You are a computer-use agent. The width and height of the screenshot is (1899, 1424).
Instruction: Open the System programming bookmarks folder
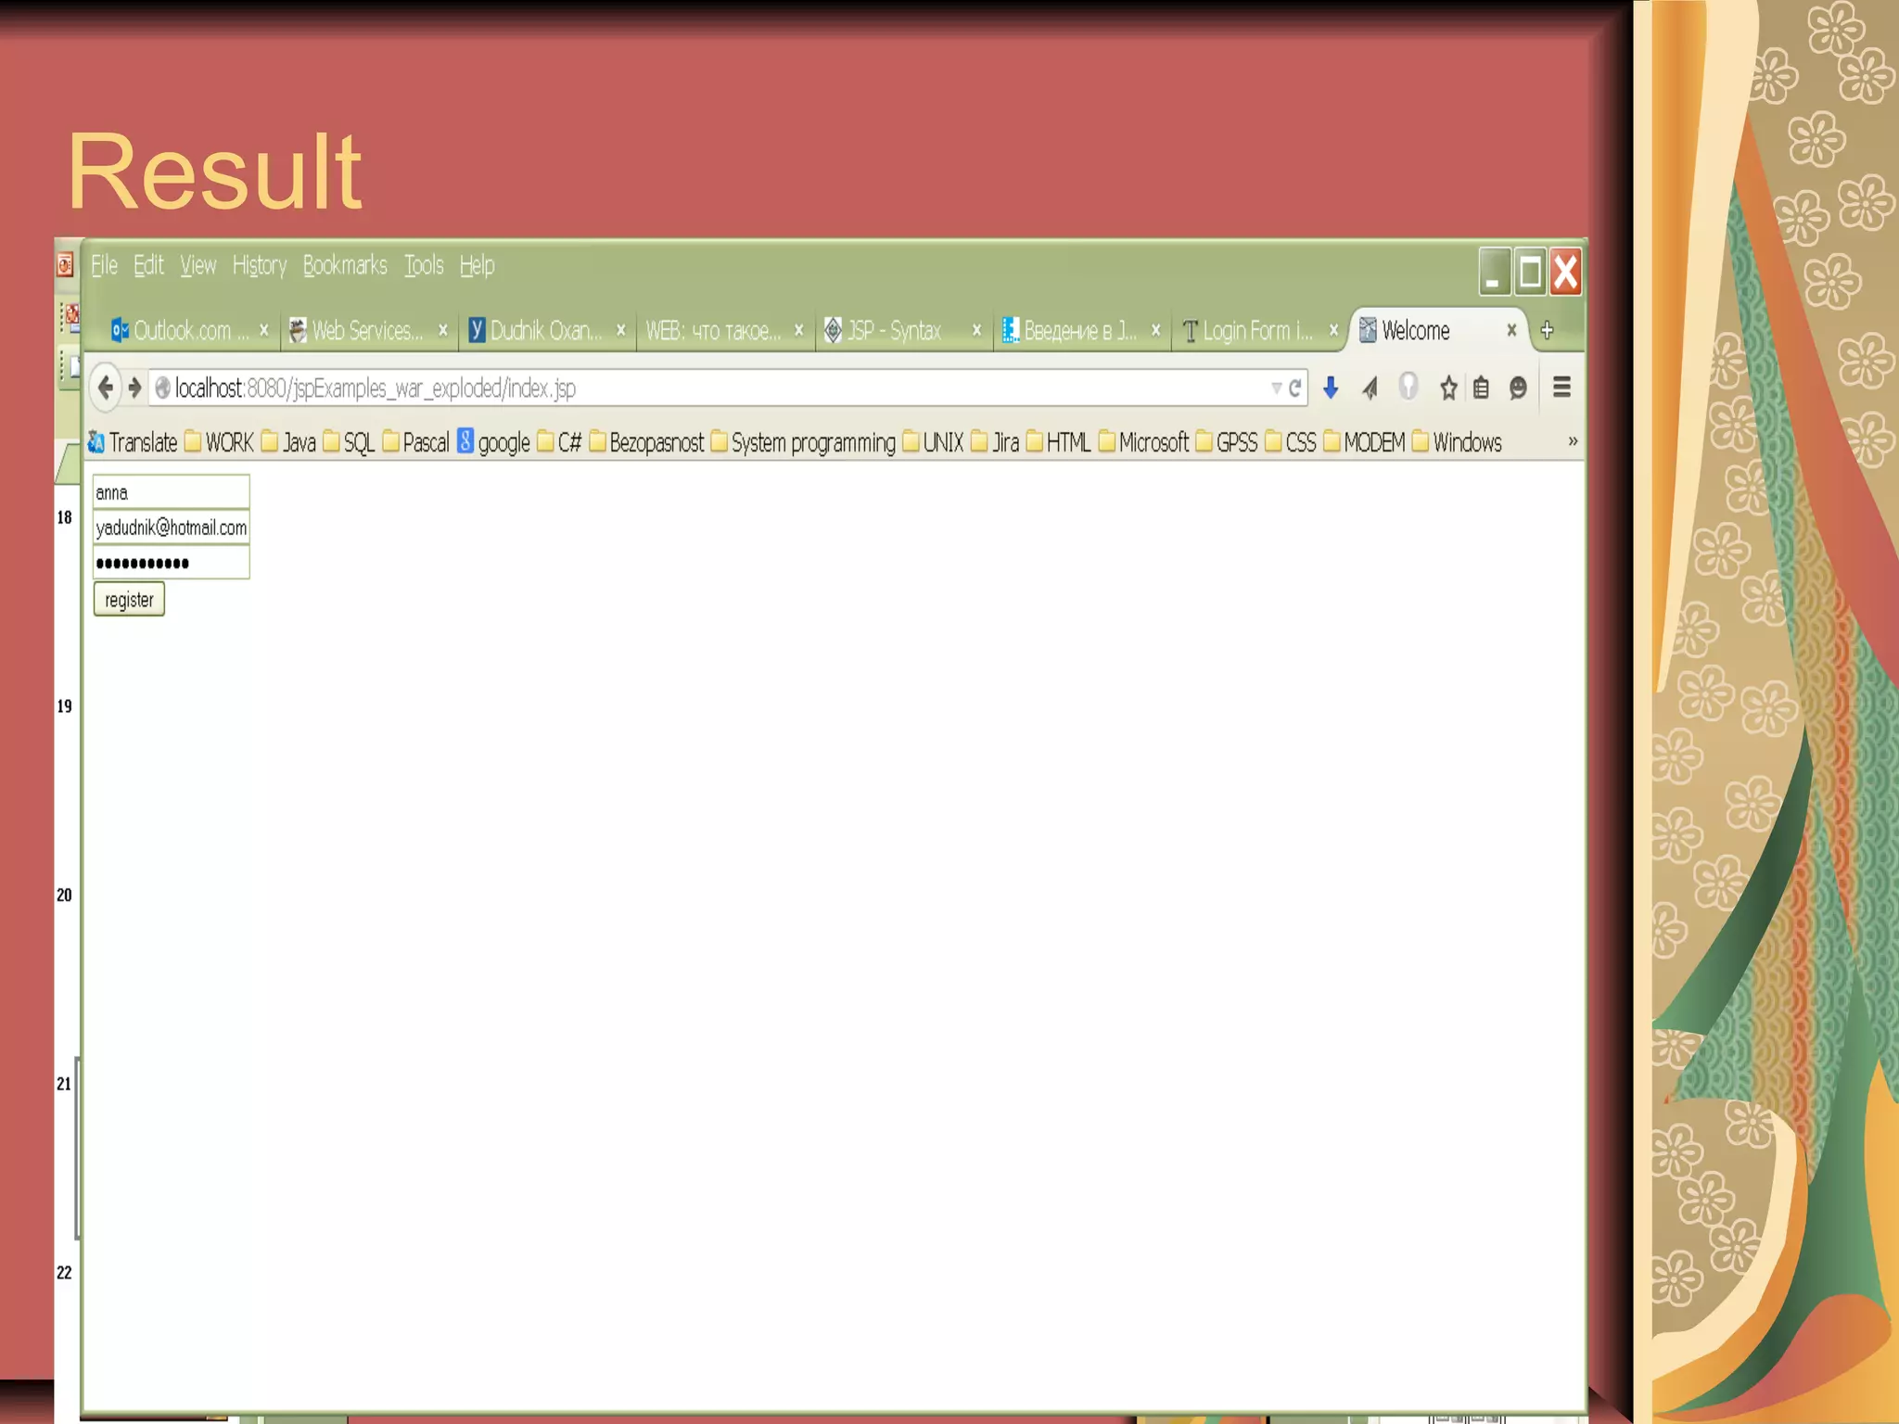[803, 442]
